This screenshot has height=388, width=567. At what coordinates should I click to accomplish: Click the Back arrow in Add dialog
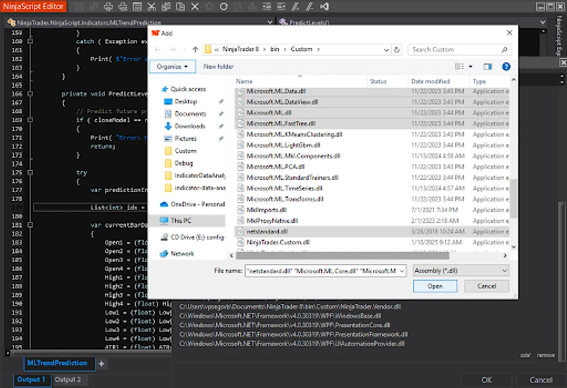(x=158, y=49)
